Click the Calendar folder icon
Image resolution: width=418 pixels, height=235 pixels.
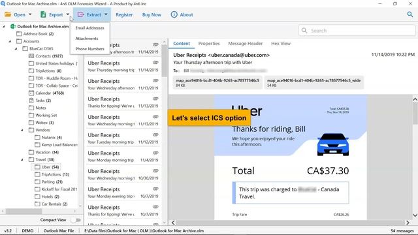(31, 93)
